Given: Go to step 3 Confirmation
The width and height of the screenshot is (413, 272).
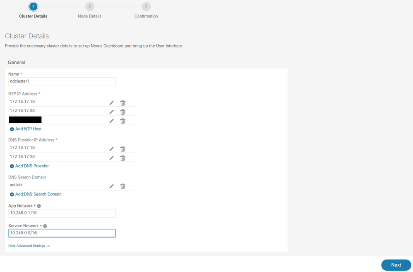Looking at the screenshot, I should tap(146, 7).
